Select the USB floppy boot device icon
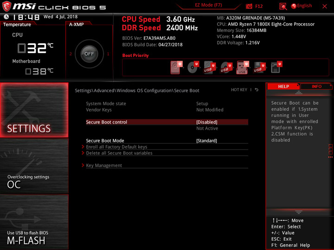334x250 pixels. pos(259,68)
